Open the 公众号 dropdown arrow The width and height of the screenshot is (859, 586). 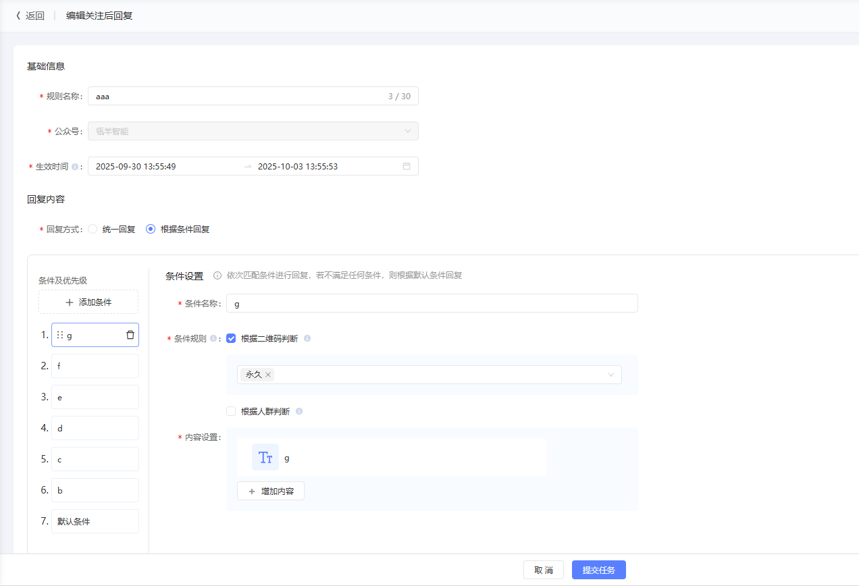point(407,131)
